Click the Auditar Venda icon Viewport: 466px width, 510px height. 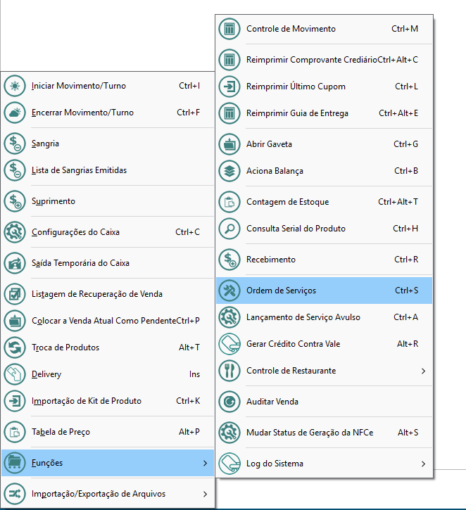click(229, 402)
